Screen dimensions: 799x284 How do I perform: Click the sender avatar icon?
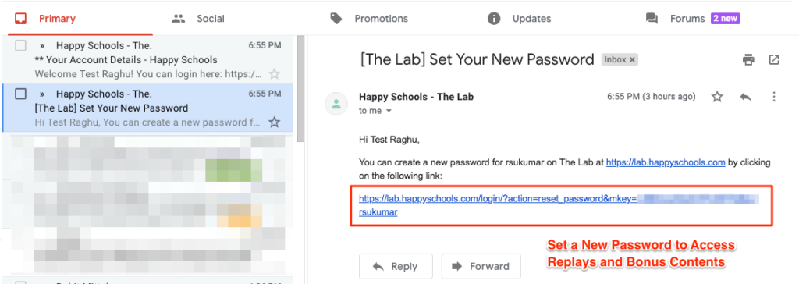[336, 104]
